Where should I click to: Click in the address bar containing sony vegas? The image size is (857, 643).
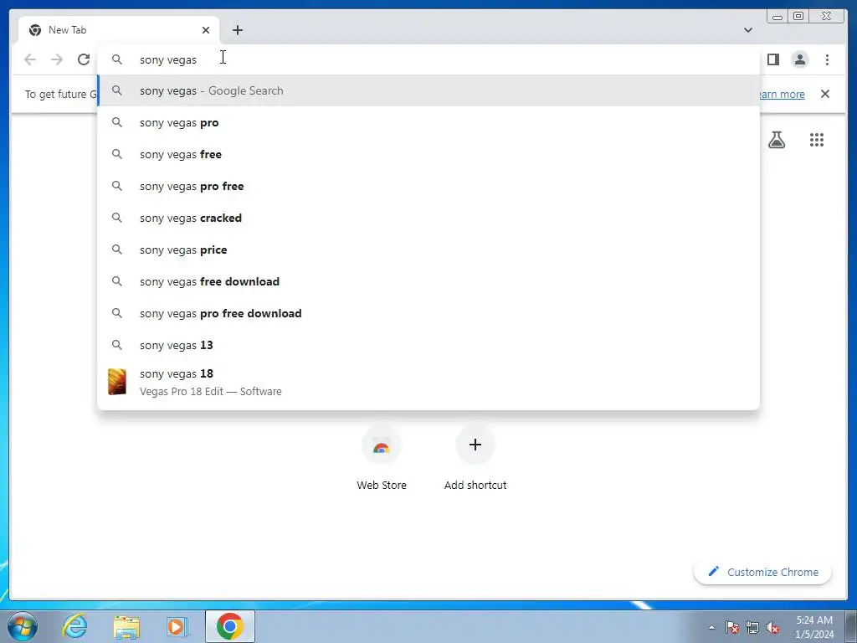coord(428,59)
